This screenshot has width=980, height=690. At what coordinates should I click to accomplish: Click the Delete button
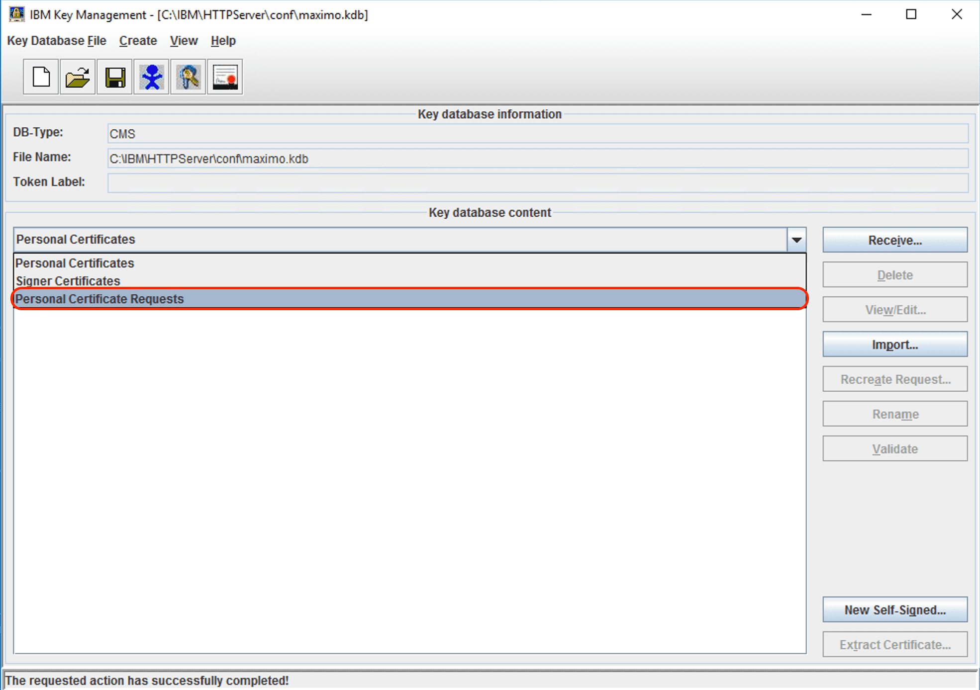click(894, 275)
